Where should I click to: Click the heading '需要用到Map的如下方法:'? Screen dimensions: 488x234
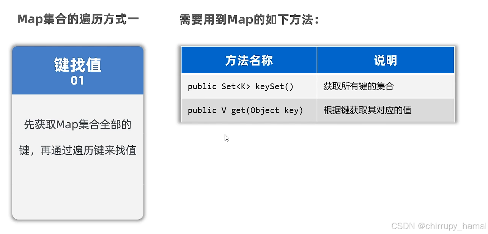249,19
